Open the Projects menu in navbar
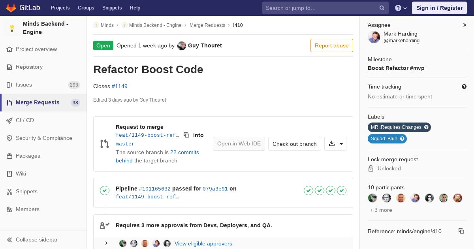Screen dimensions: 474x249 (60, 8)
